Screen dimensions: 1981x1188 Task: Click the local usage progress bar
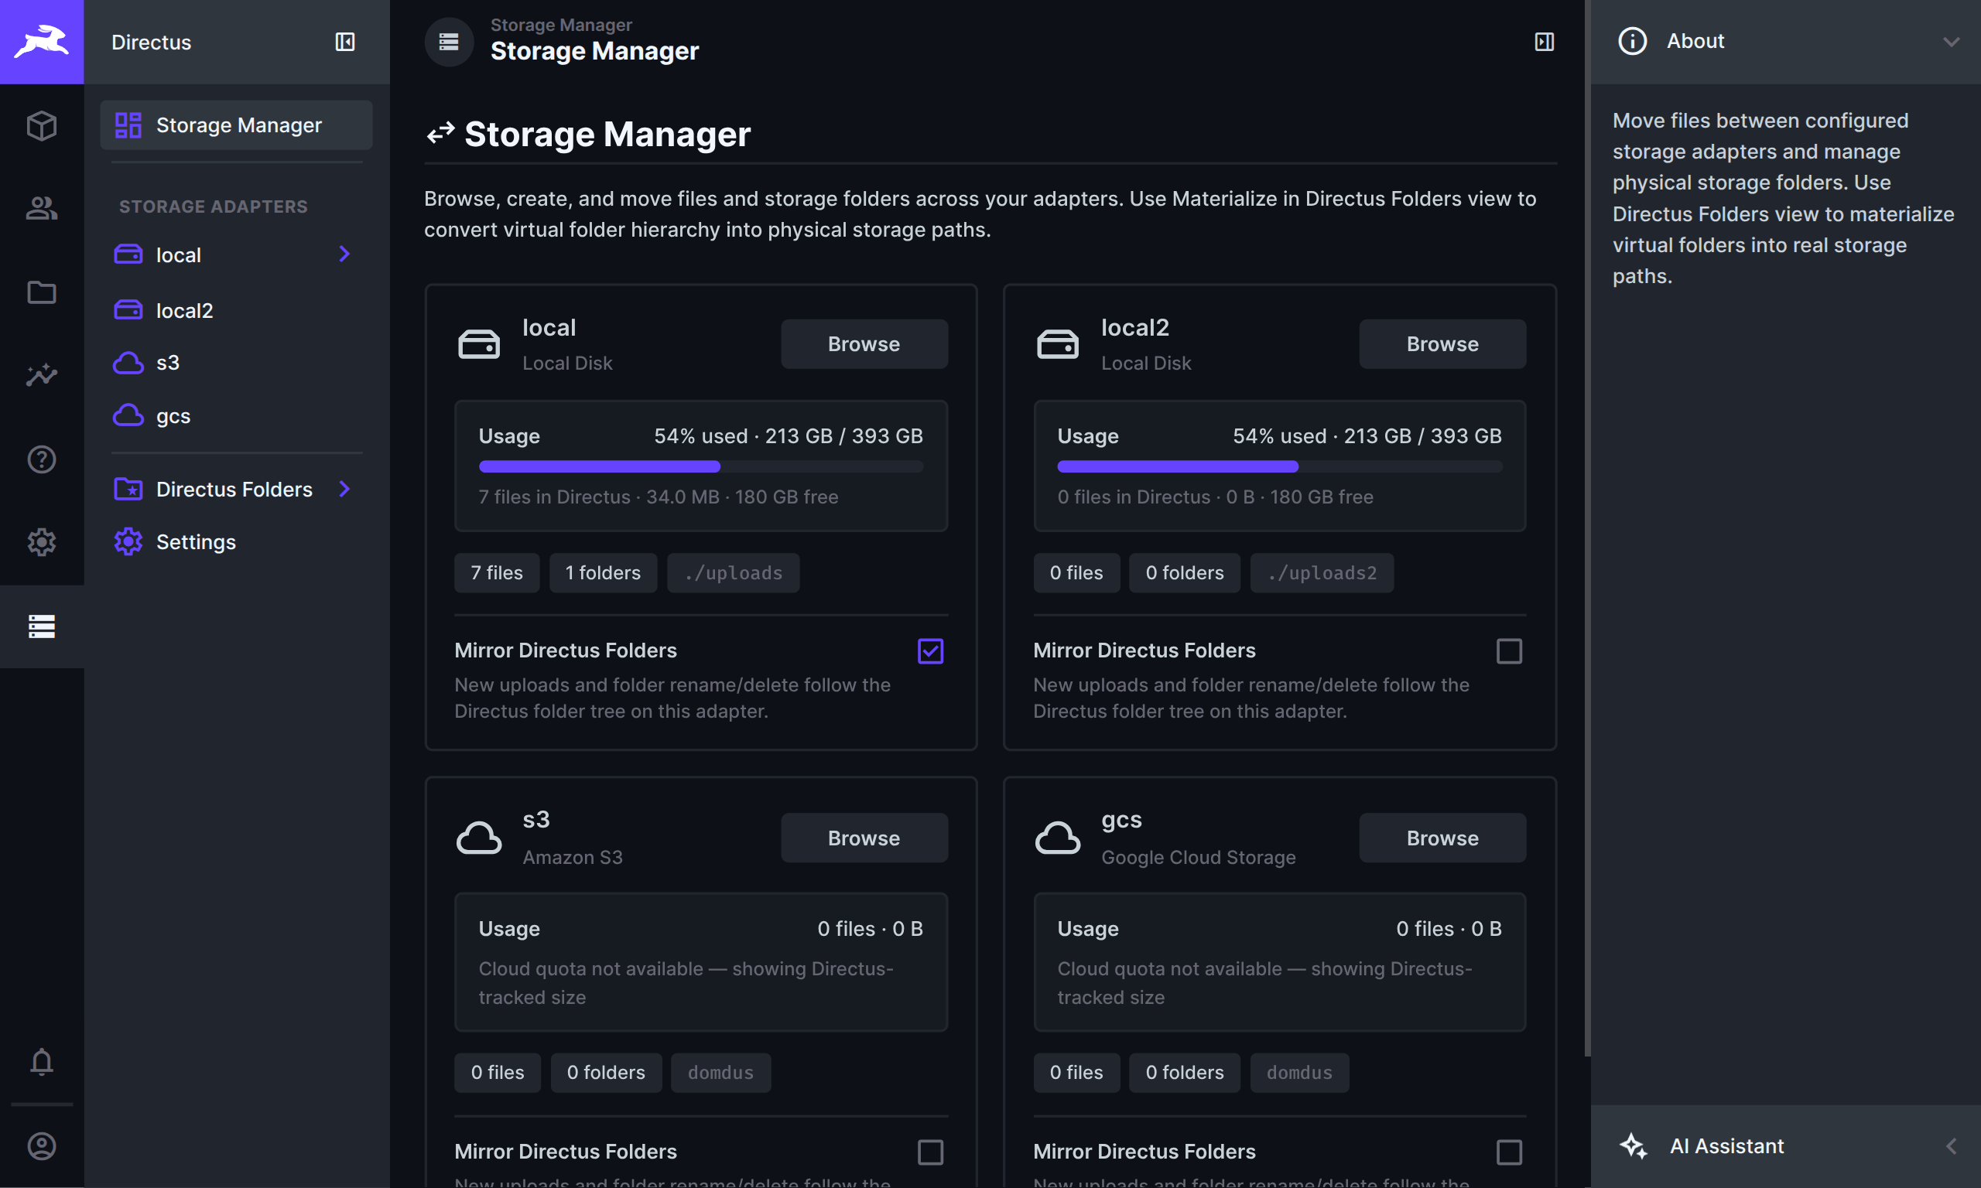[700, 466]
